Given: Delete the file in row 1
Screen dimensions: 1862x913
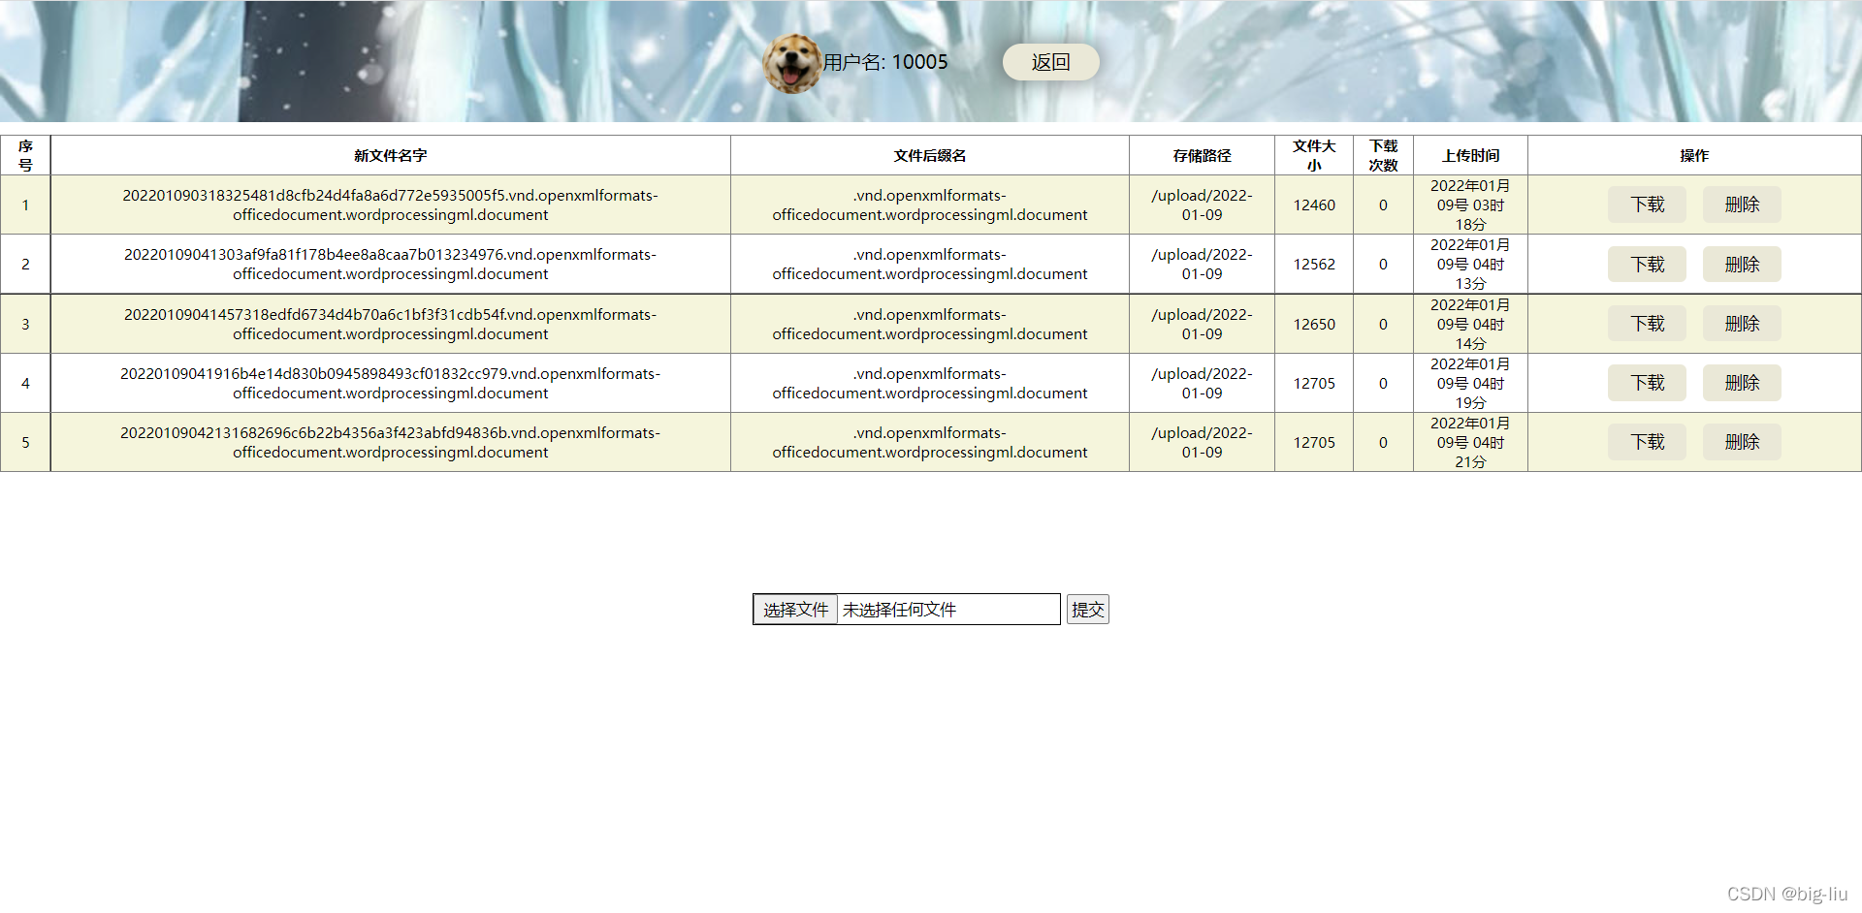Looking at the screenshot, I should [1742, 205].
